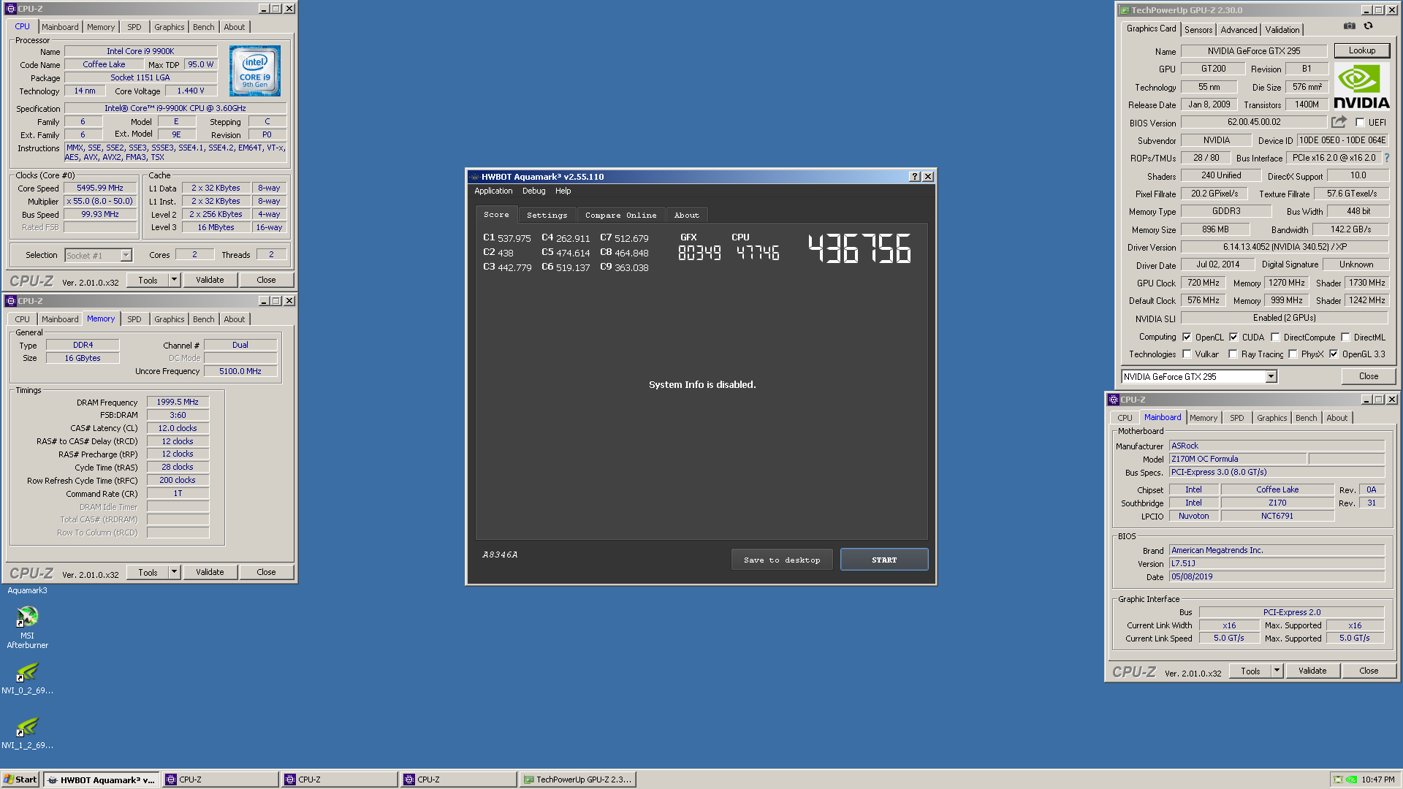Viewport: 1403px width, 789px height.
Task: Open the Validation tab in GPU-Z
Action: pyautogui.click(x=1282, y=30)
